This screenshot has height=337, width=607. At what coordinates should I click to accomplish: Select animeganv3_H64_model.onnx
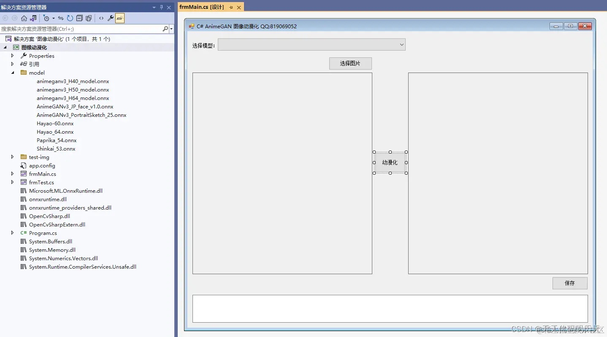(x=73, y=98)
